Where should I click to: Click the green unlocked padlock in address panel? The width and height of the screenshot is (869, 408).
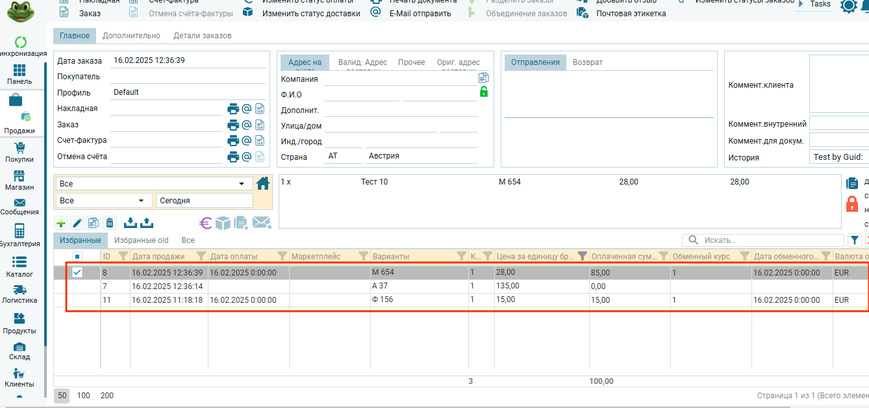pos(483,92)
